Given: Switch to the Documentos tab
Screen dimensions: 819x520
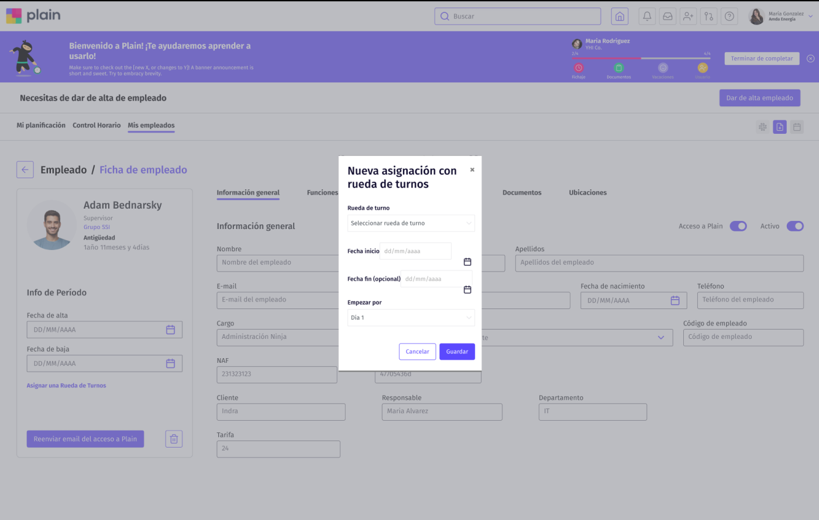Looking at the screenshot, I should tap(521, 193).
